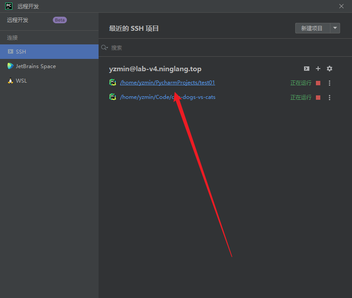
Task: Open the search options magnifier dropdown
Action: coord(104,47)
